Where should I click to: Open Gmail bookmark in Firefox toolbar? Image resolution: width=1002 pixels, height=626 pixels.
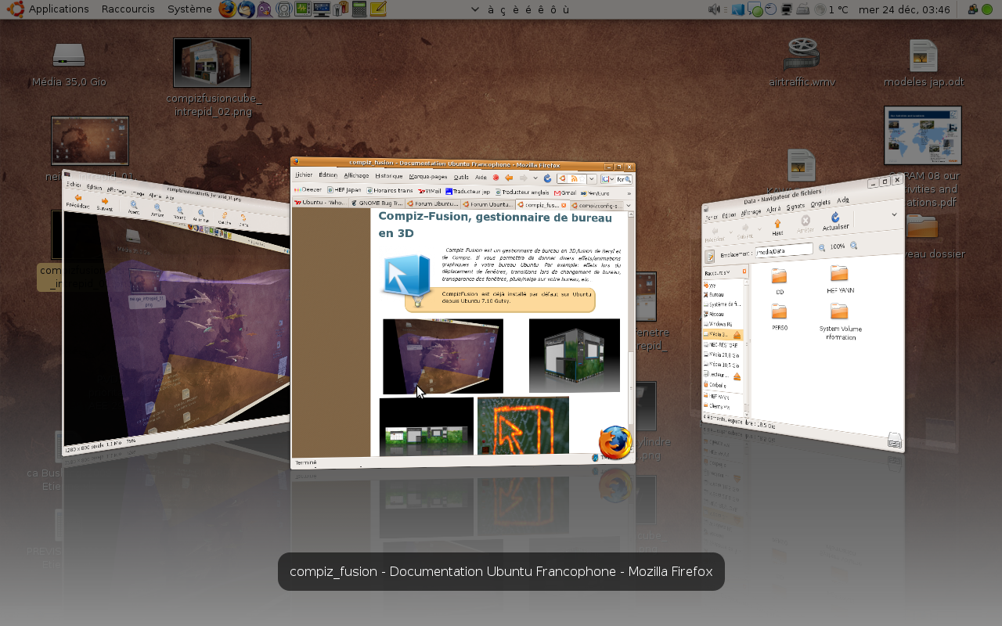coord(565,192)
